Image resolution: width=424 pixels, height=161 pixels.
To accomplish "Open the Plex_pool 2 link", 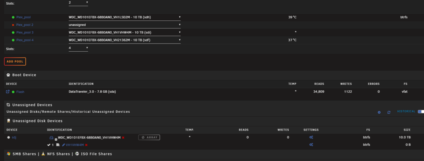I will pos(25,25).
